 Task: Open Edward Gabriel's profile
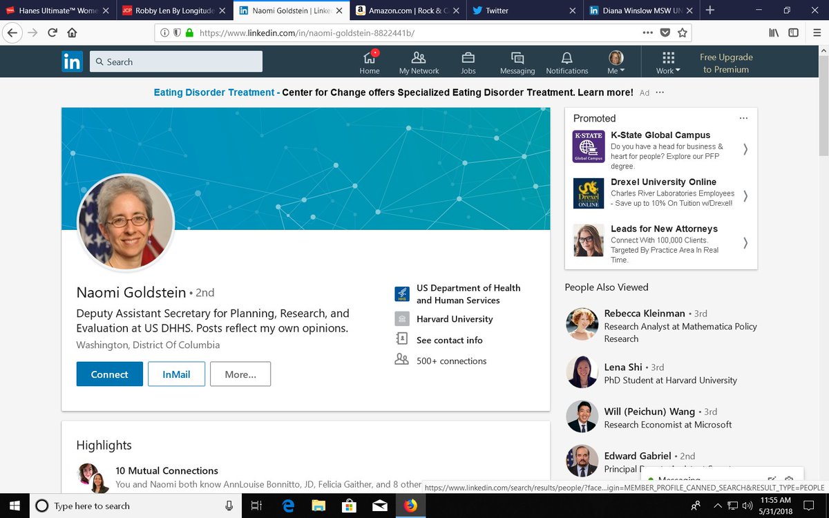point(638,456)
